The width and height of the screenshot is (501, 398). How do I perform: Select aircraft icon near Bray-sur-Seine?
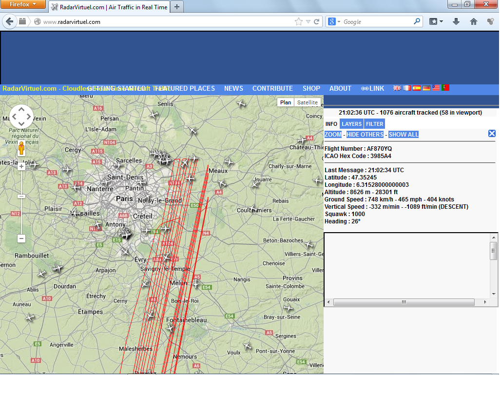(x=289, y=308)
